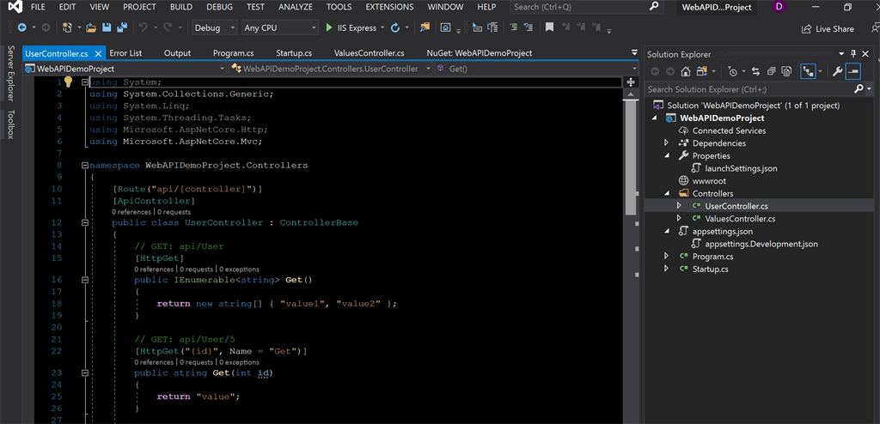The width and height of the screenshot is (880, 424).
Task: Toggle Preview Selected Items button
Action: click(853, 71)
